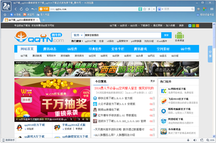The width and height of the screenshot is (216, 143).
Task: Select the 网站首页 navigation tab
Action: pos(27,49)
